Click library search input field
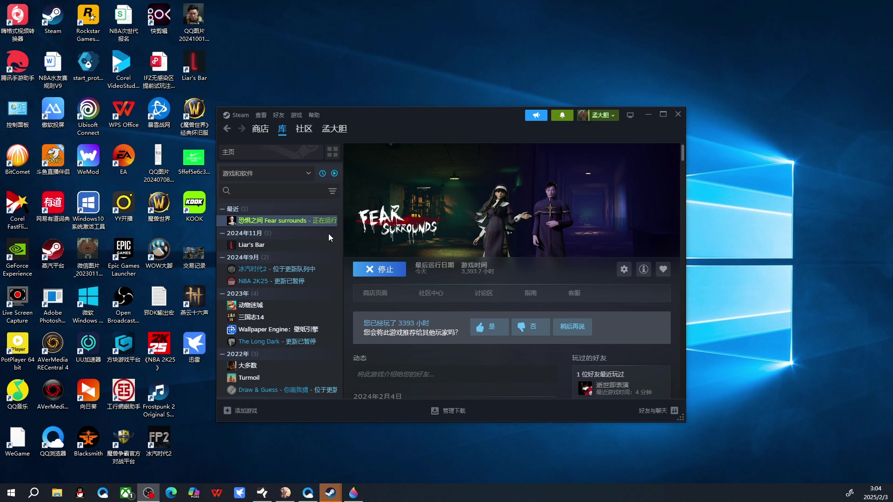This screenshot has width=893, height=502. [279, 191]
